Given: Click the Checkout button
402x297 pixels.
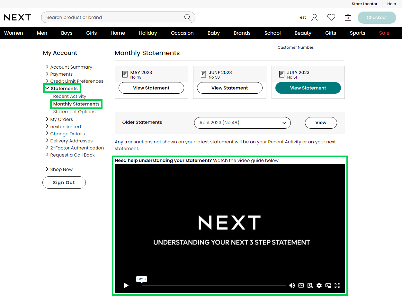Looking at the screenshot, I should (377, 17).
